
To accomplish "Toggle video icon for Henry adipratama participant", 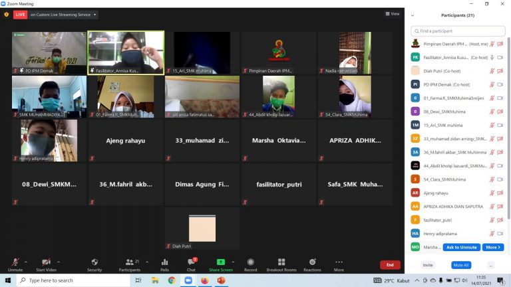I will [500, 234].
